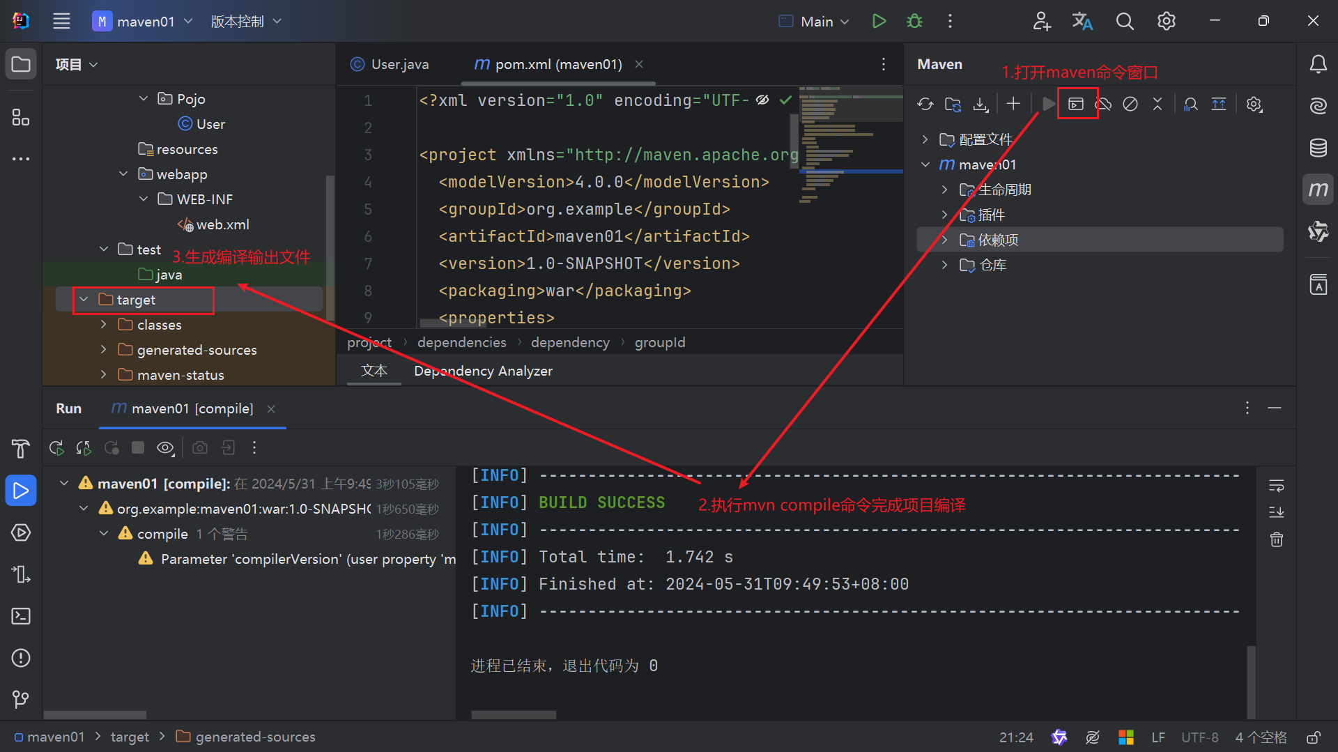The height and width of the screenshot is (752, 1338).
Task: Reload all Maven projects
Action: 925,104
